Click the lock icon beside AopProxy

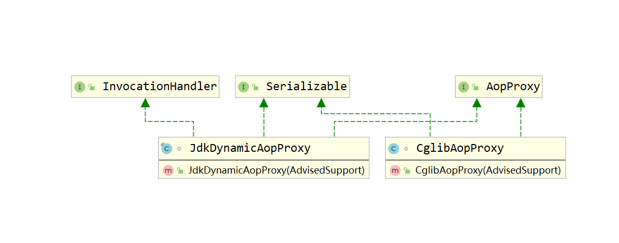pos(476,88)
